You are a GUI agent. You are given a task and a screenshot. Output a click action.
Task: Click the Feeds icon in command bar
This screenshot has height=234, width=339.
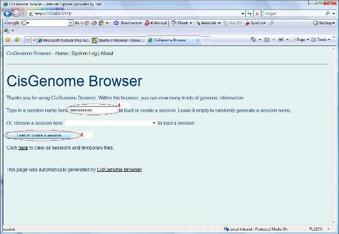(x=267, y=40)
